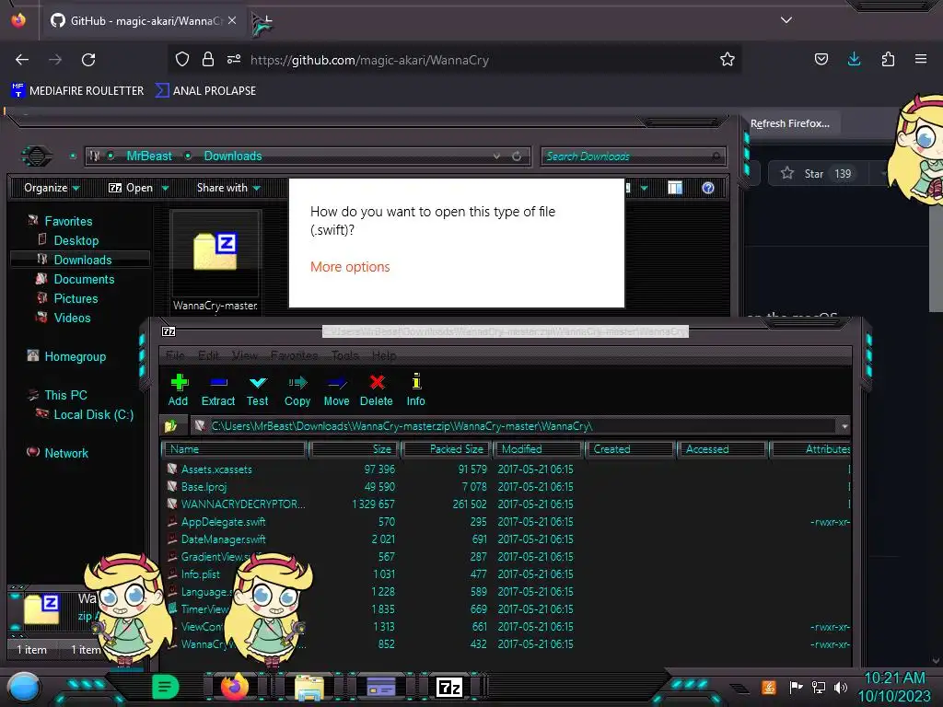Select Assets.xcassets row
This screenshot has height=707, width=943.
tap(506, 469)
